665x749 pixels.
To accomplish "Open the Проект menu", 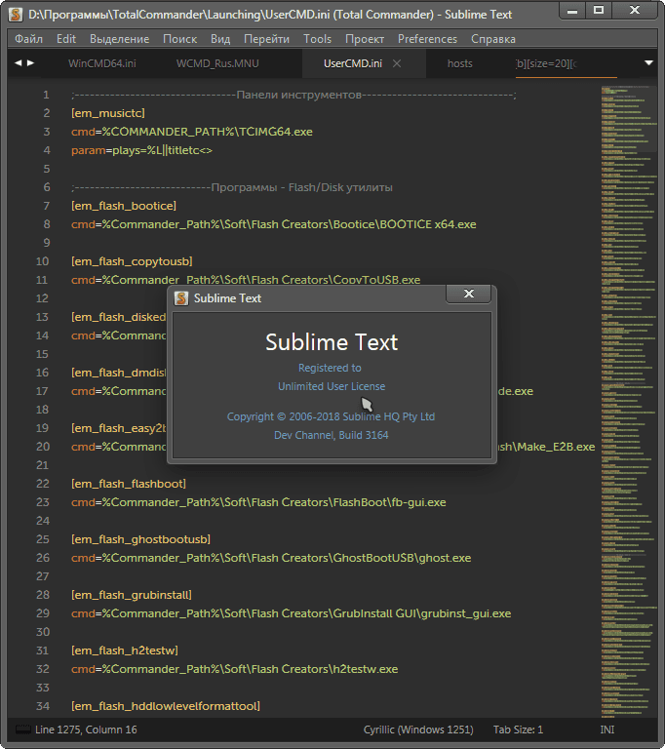I will pos(365,39).
